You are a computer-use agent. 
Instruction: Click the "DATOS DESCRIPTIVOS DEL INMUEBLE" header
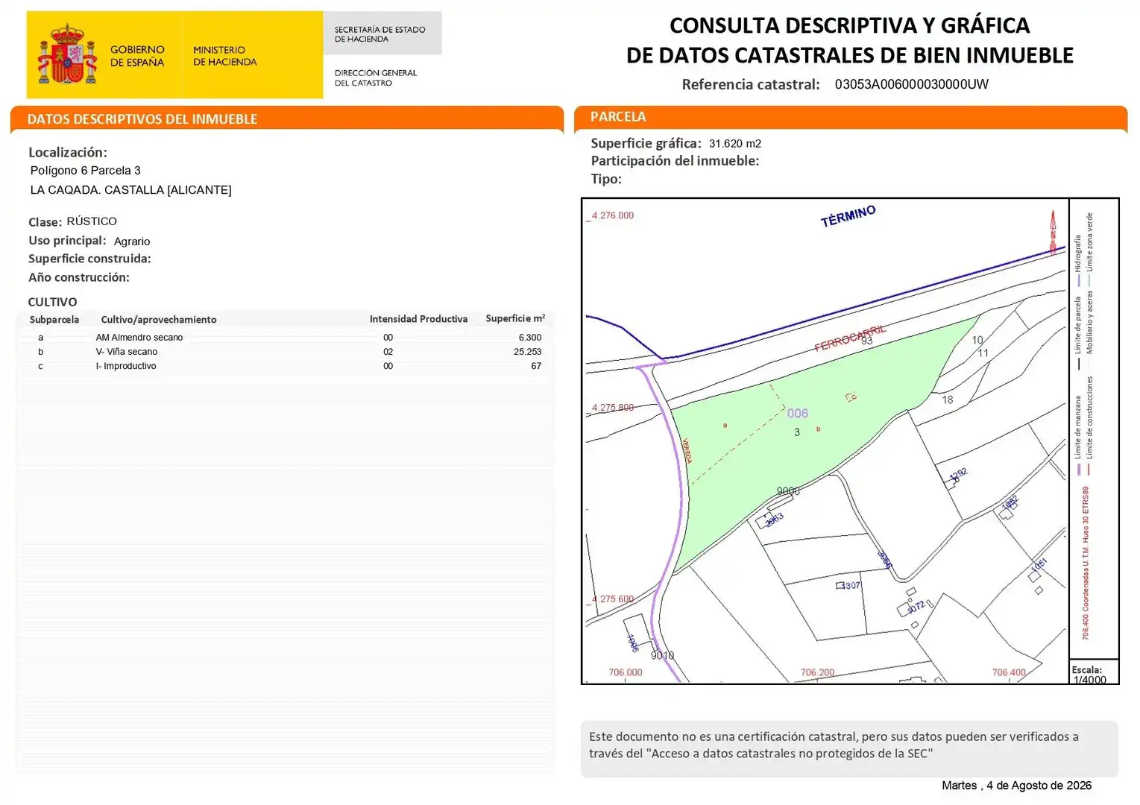point(142,119)
